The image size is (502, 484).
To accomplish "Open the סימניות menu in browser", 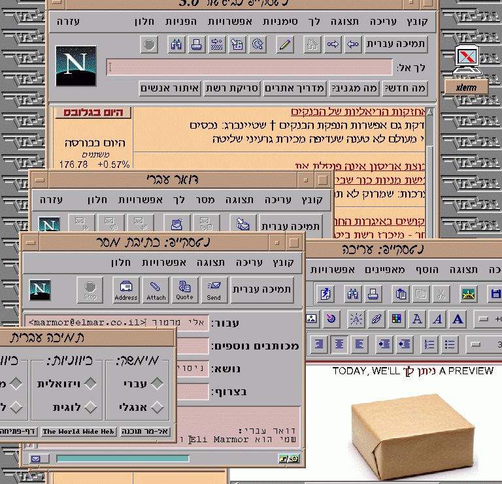I will pos(280,22).
